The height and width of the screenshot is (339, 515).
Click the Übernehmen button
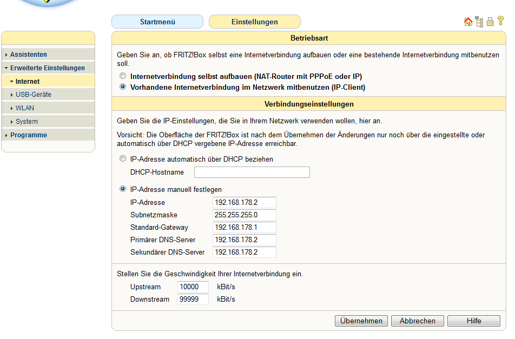click(361, 321)
